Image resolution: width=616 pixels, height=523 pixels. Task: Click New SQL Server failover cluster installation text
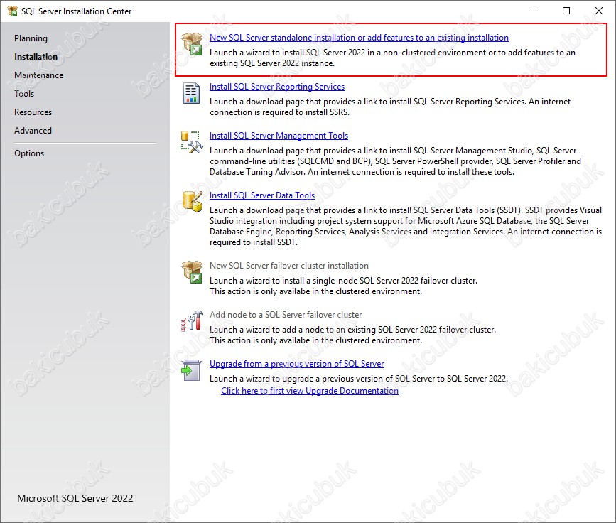(289, 266)
